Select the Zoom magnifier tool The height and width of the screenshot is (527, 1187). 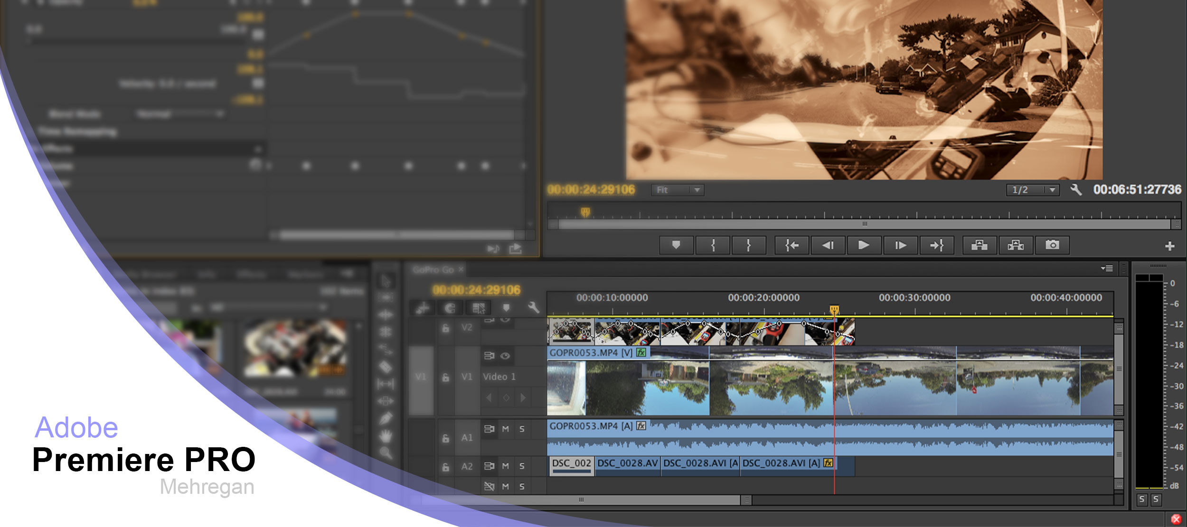pos(386,453)
